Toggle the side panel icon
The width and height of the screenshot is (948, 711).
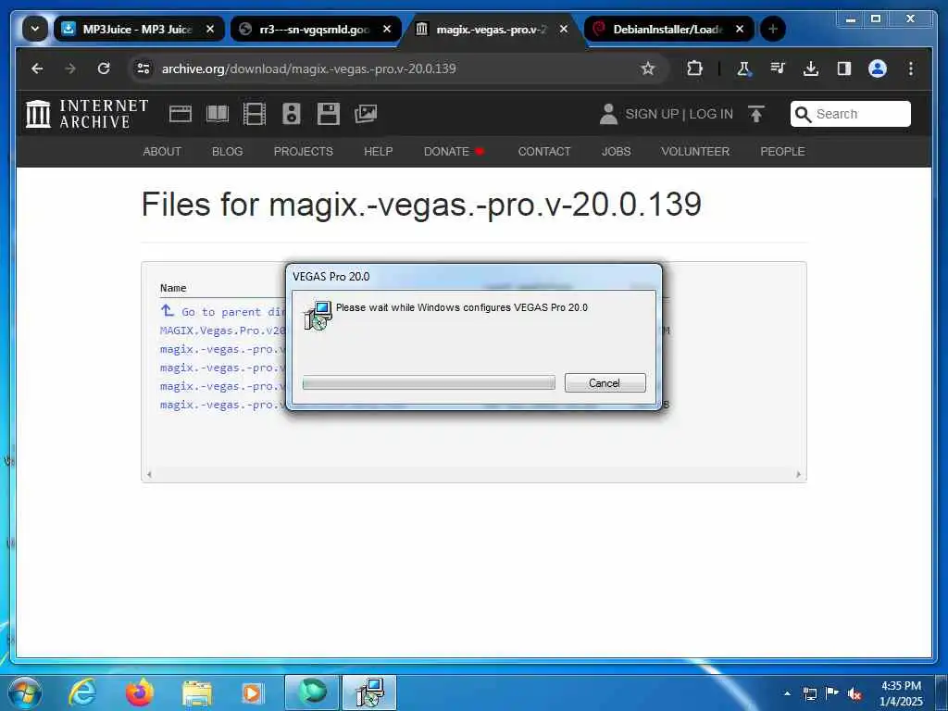[844, 69]
